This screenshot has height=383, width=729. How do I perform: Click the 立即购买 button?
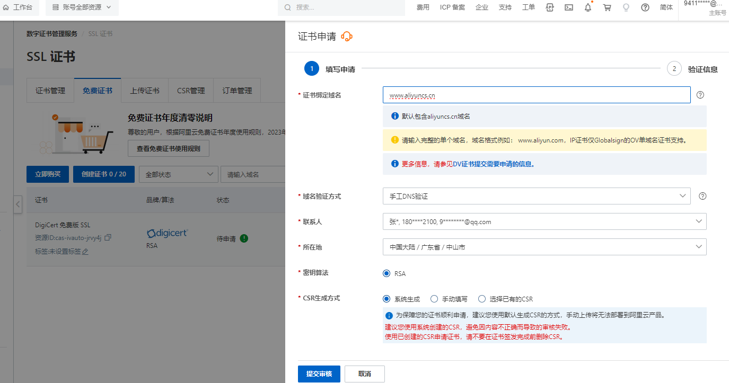[48, 174]
